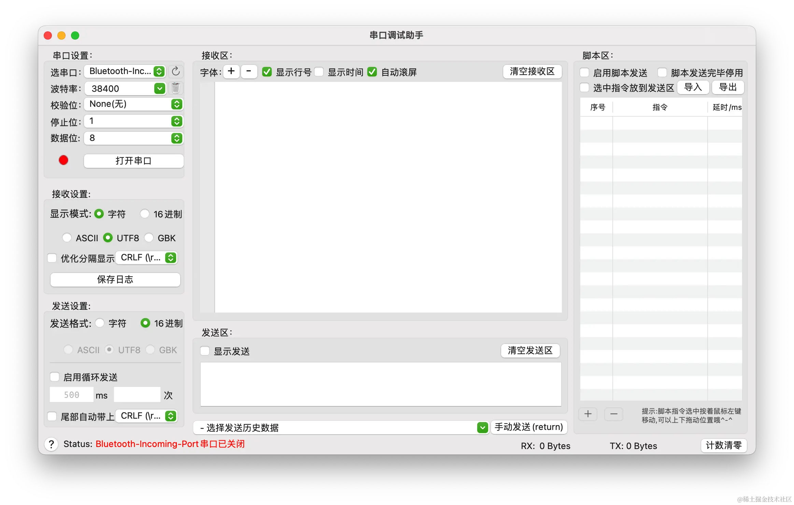Click the 指令 column header
Image resolution: width=794 pixels, height=505 pixels.
click(660, 107)
